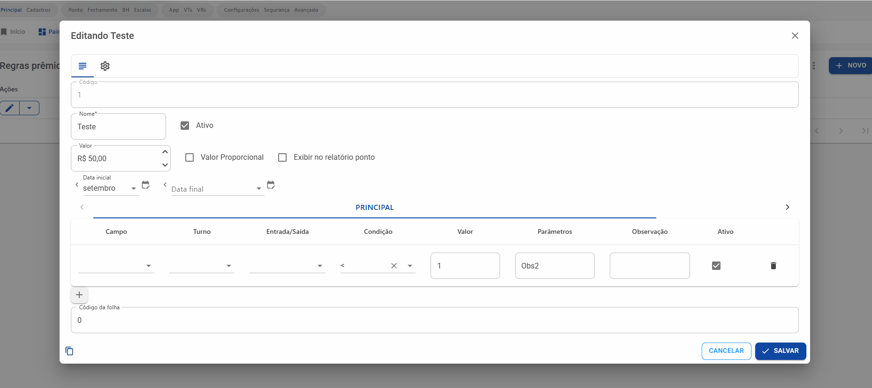
Task: Open the three-dot more options menu
Action: tap(814, 66)
